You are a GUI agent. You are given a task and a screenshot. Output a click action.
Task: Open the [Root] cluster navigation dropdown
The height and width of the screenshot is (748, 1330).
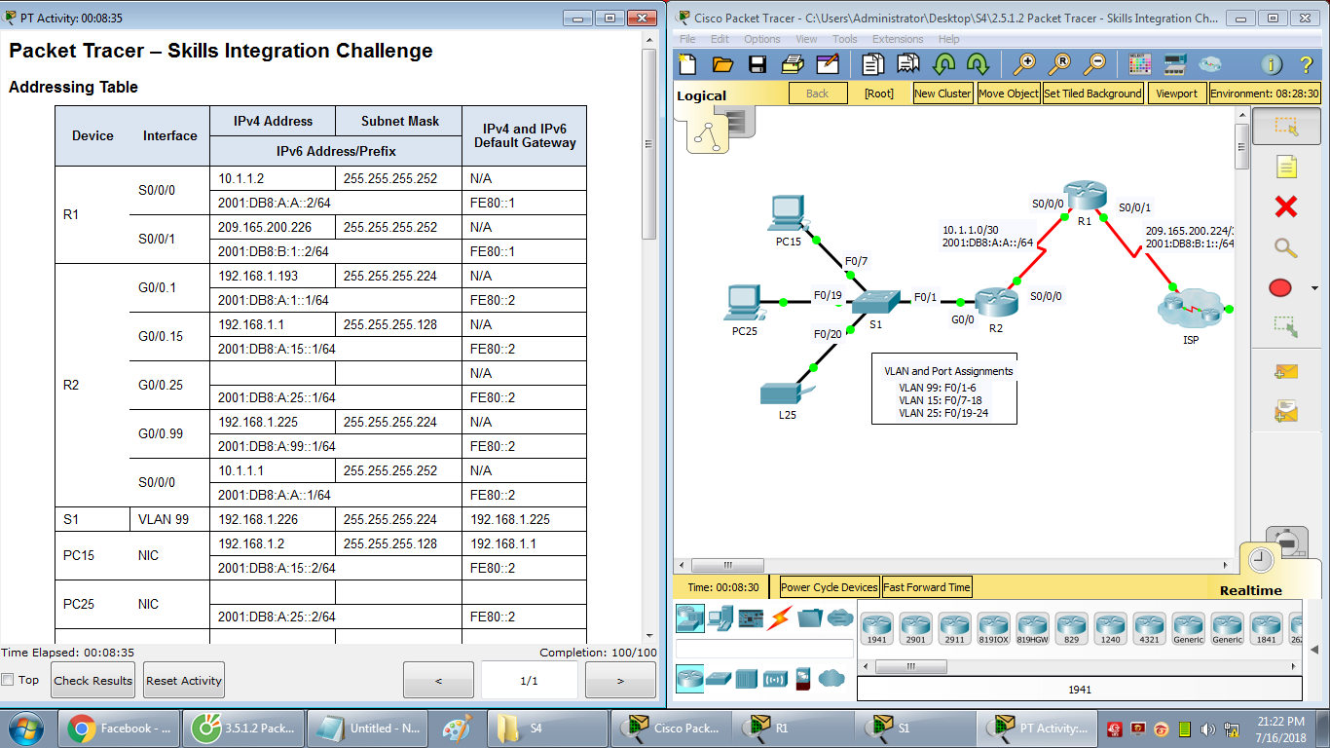pyautogui.click(x=879, y=94)
